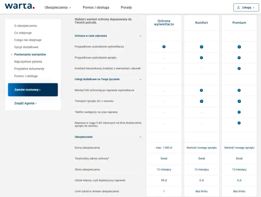The width and height of the screenshot is (261, 197).
Task: Click Komfort checkmark for transport sprzętu
Action: (x=201, y=101)
